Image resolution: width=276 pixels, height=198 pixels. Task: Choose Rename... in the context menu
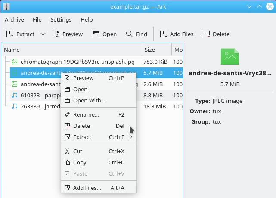click(x=86, y=114)
